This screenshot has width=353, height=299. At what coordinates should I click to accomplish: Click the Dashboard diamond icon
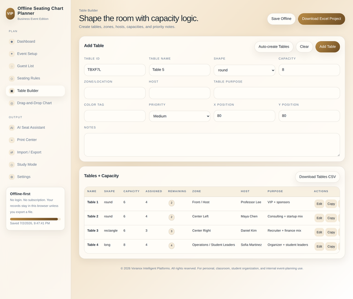click(x=12, y=41)
